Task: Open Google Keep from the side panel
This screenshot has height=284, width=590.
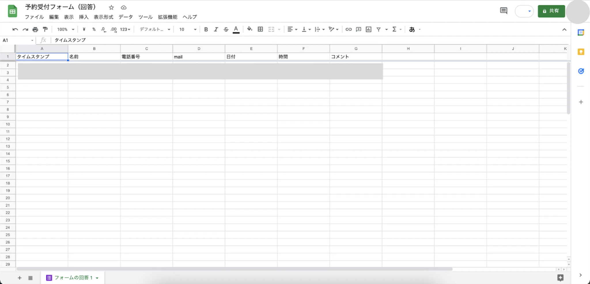Action: coord(581,52)
